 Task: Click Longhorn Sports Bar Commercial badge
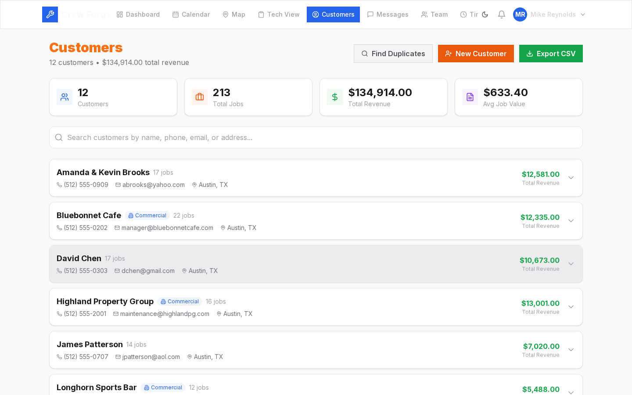pos(163,388)
